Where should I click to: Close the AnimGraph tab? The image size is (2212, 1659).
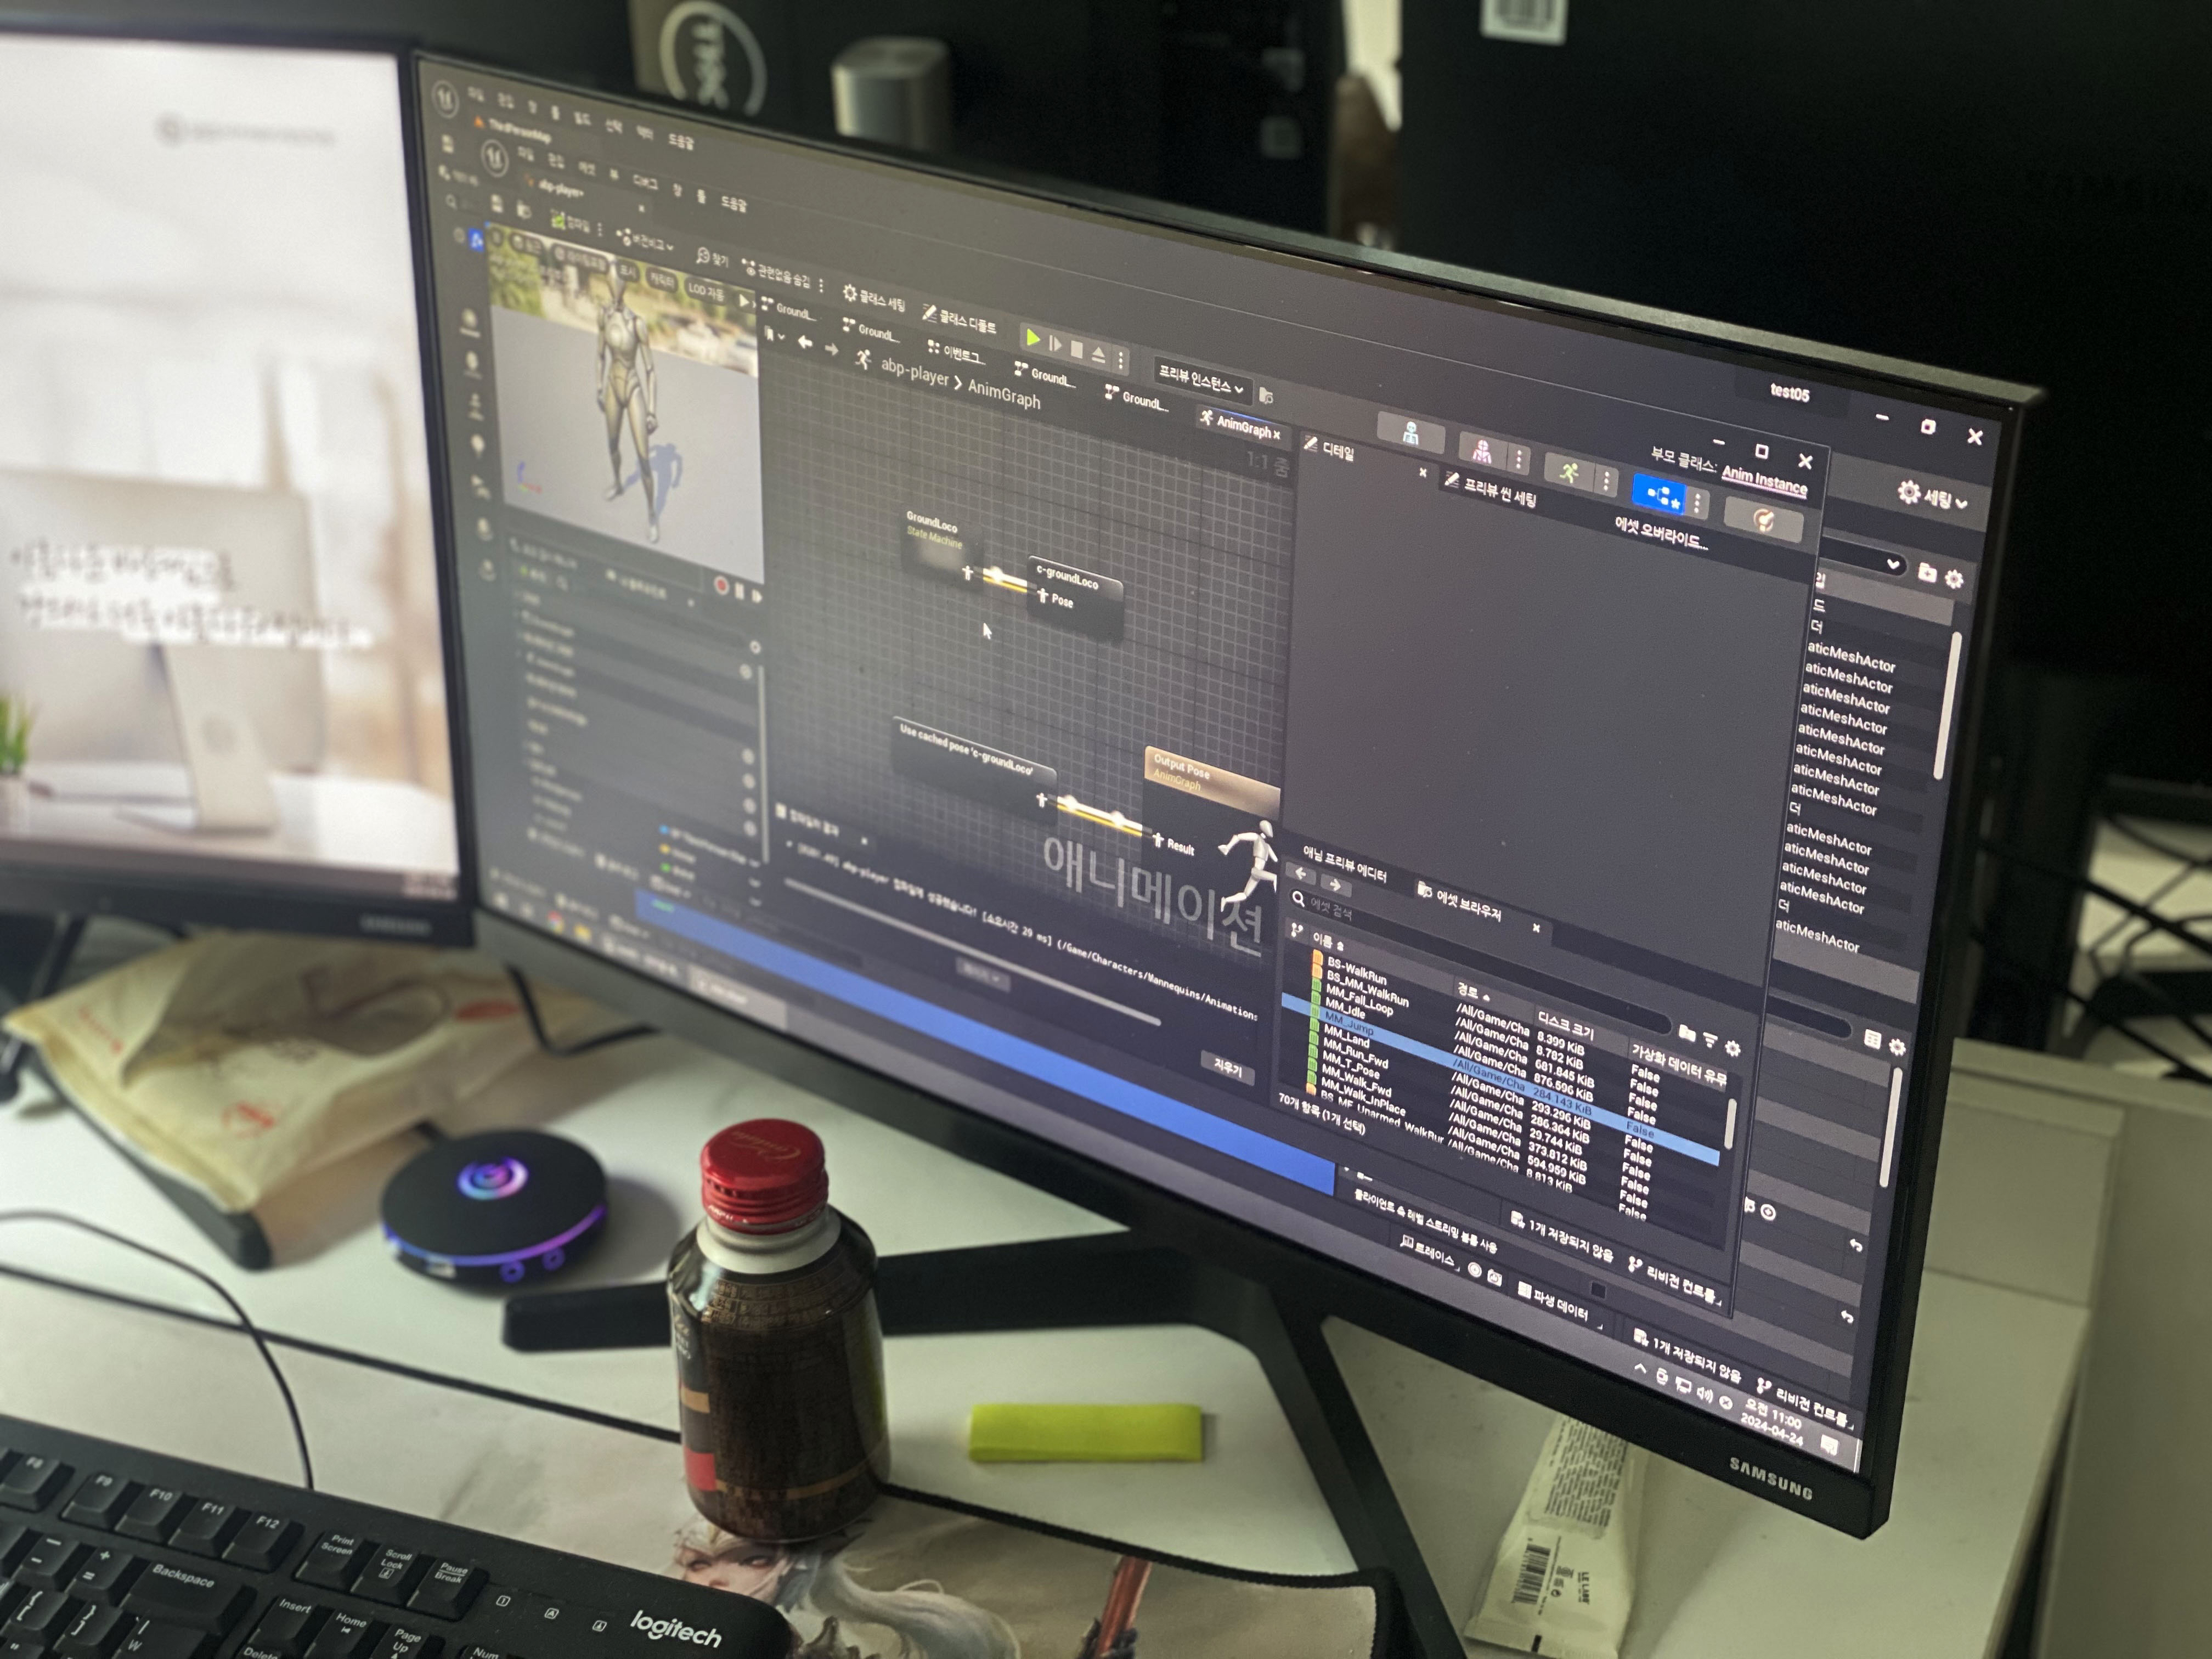tap(1276, 434)
